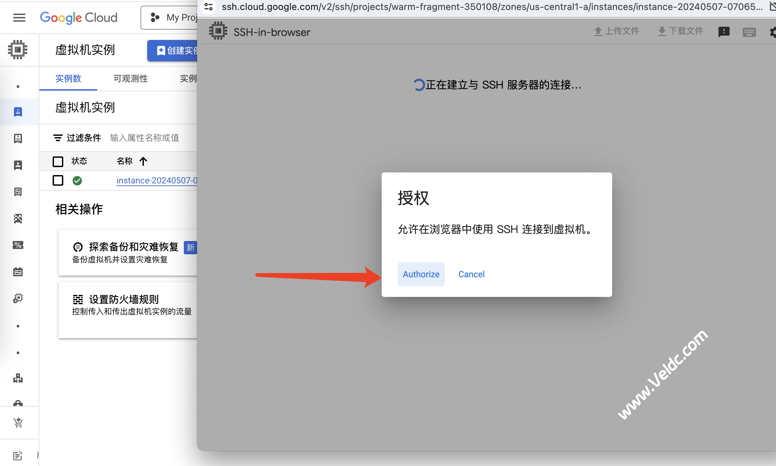
Task: Open the instance-20240507 link
Action: tap(157, 180)
